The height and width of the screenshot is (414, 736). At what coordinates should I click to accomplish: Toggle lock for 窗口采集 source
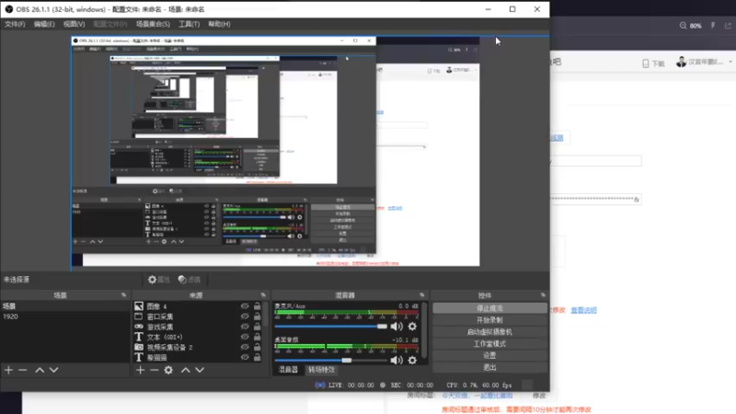click(x=258, y=316)
